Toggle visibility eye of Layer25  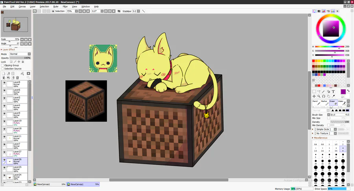(4, 167)
